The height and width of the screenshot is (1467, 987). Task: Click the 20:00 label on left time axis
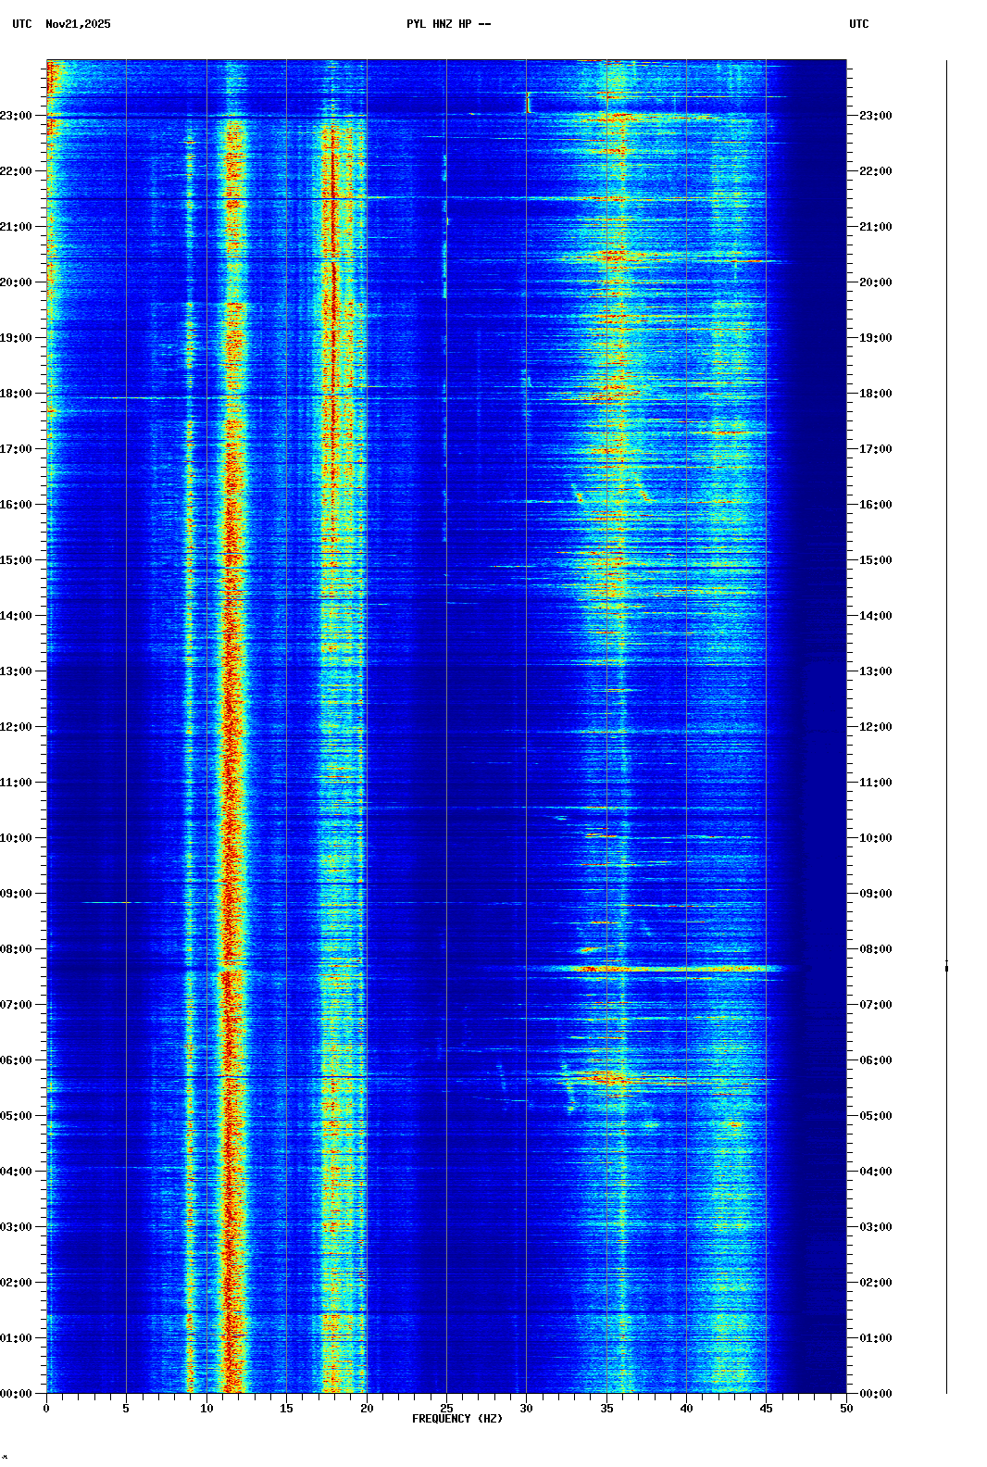pos(17,282)
